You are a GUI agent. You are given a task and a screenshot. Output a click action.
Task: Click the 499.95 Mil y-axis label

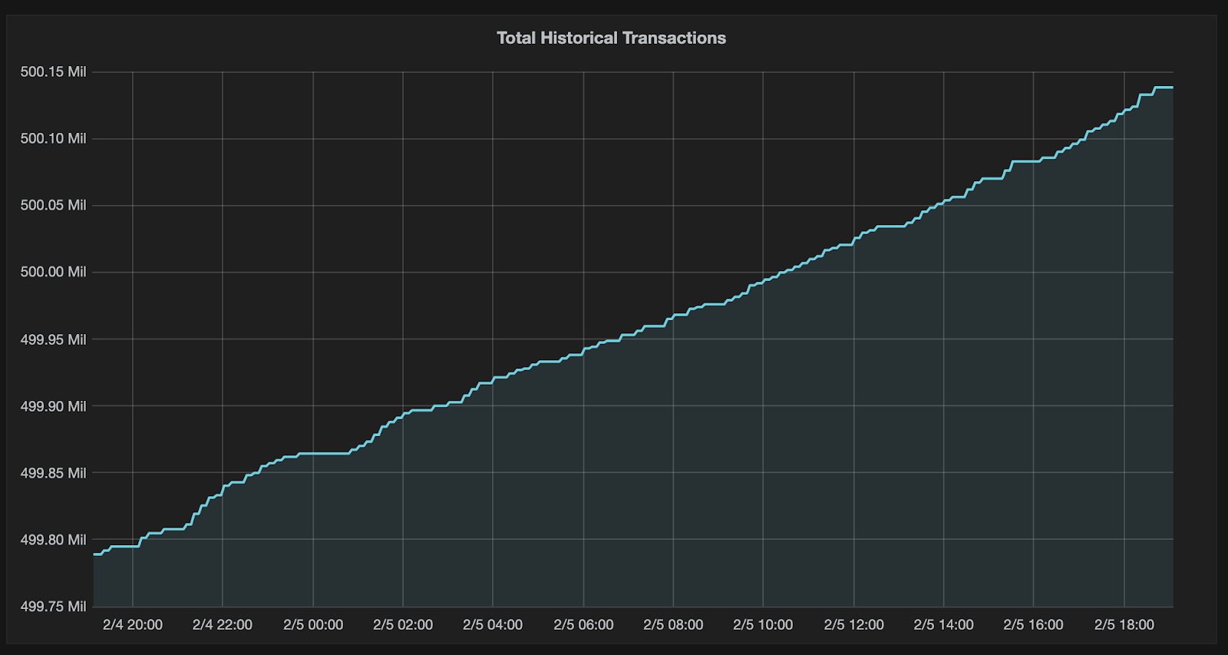pos(53,339)
